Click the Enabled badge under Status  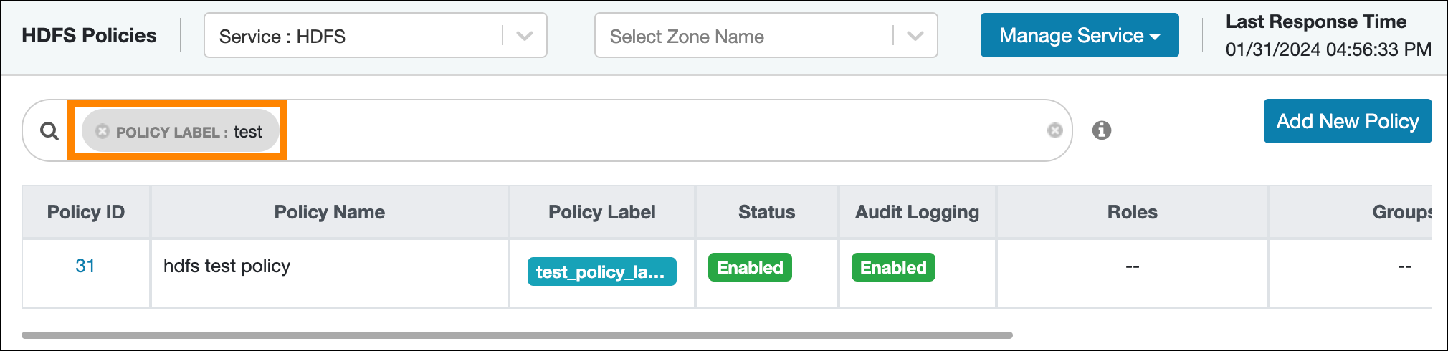[x=750, y=267]
